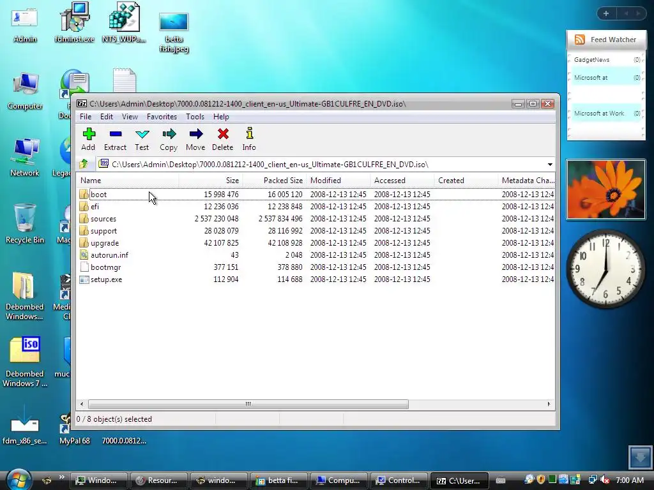Viewport: 654px width, 490px height.
Task: Open the Edit menu
Action: 107,117
